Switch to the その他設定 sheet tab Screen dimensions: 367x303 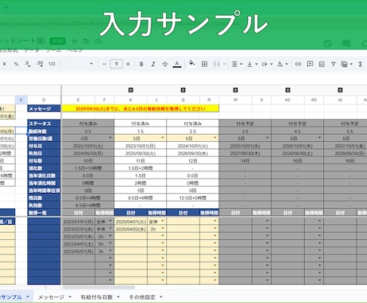(142, 297)
